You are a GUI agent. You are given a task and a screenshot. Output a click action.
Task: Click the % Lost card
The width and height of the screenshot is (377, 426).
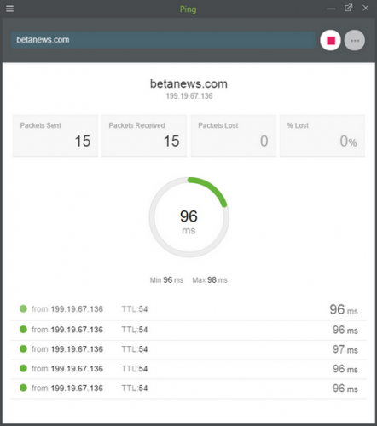tap(322, 135)
